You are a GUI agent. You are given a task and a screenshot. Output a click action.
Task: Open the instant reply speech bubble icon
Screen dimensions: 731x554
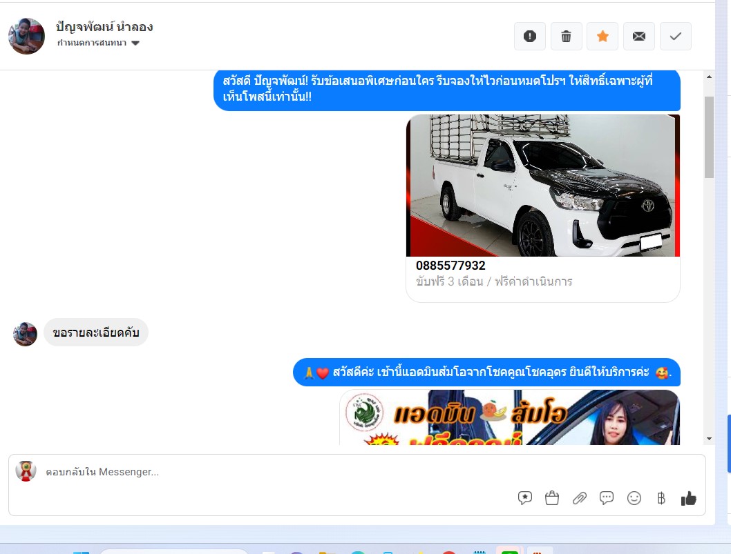[x=607, y=498]
